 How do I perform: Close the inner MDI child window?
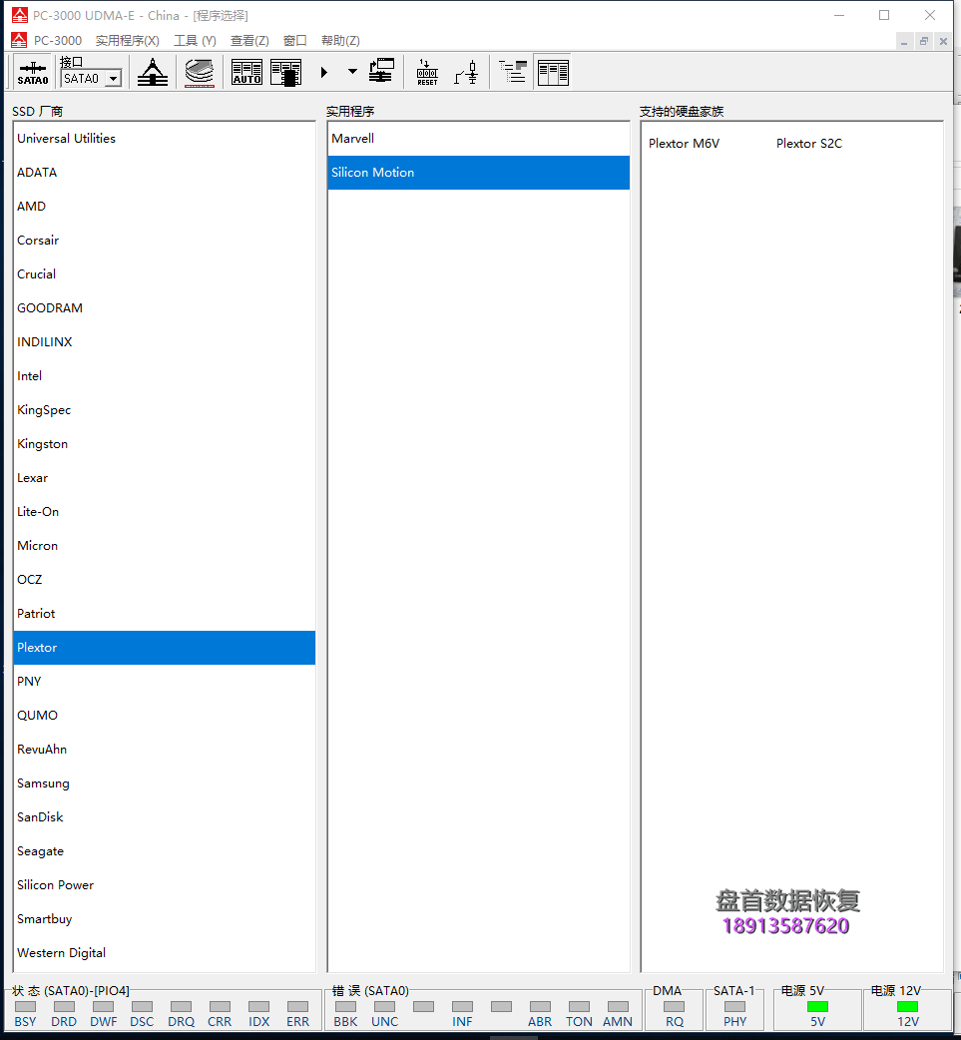[x=944, y=41]
